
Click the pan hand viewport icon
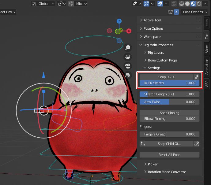click(128, 57)
